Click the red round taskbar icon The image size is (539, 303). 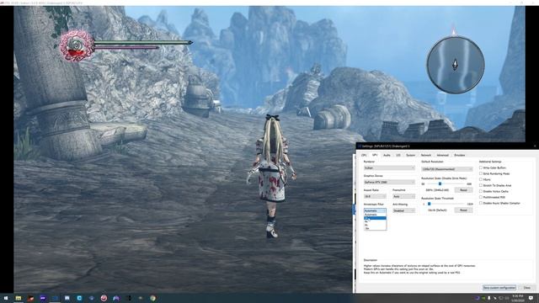[104, 298]
